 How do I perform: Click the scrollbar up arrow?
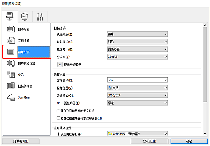[205, 25]
